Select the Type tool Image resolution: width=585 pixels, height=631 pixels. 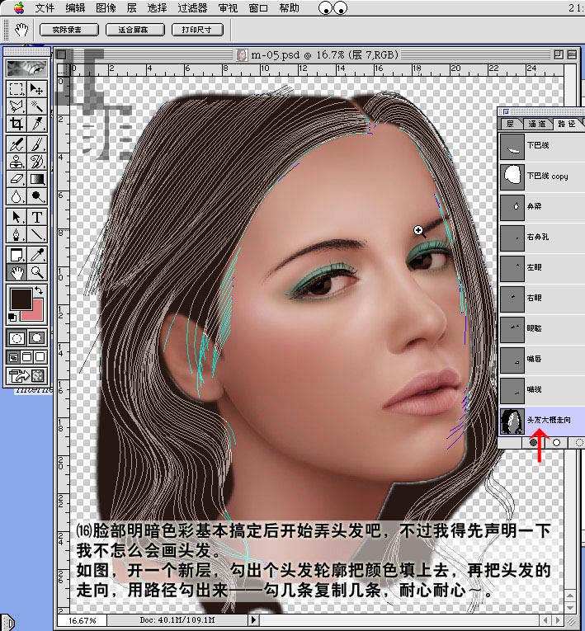tap(37, 216)
